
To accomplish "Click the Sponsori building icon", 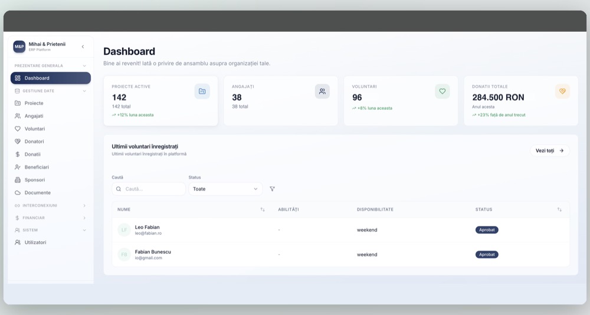I will coord(18,180).
